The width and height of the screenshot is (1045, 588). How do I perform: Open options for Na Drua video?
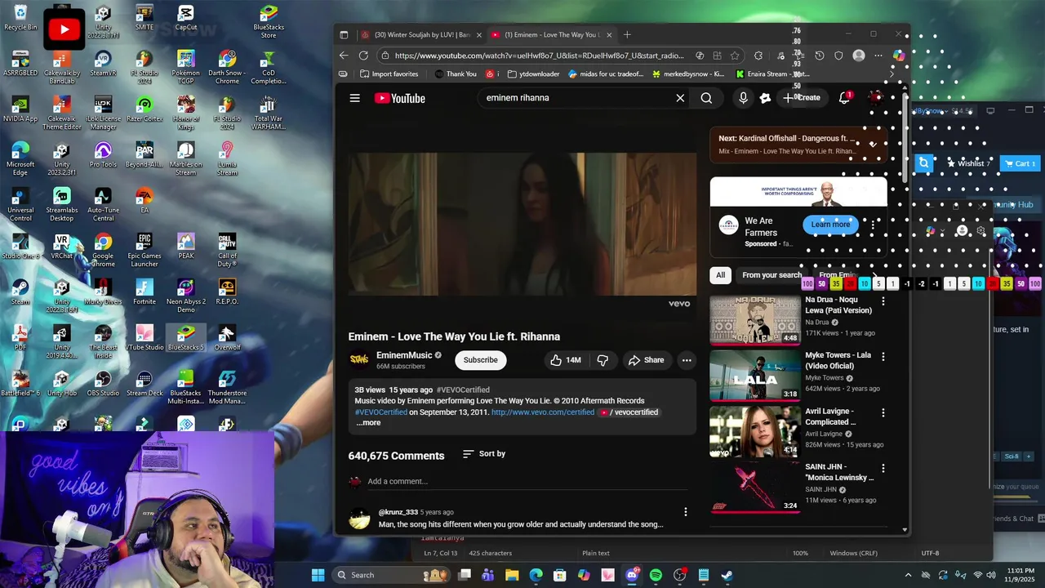883,301
